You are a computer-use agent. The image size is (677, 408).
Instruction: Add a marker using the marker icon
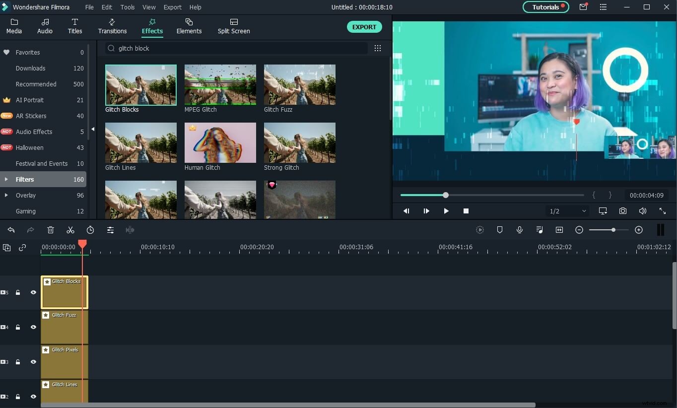tap(500, 230)
